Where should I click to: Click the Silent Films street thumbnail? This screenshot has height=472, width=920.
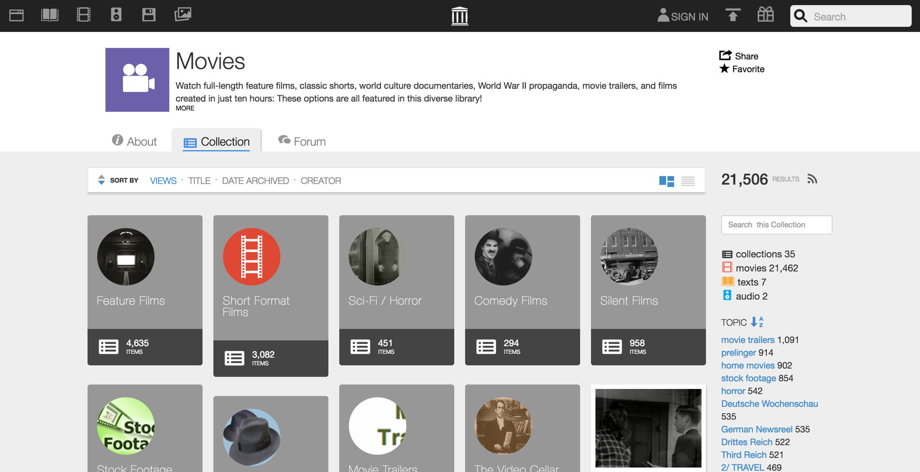[629, 257]
